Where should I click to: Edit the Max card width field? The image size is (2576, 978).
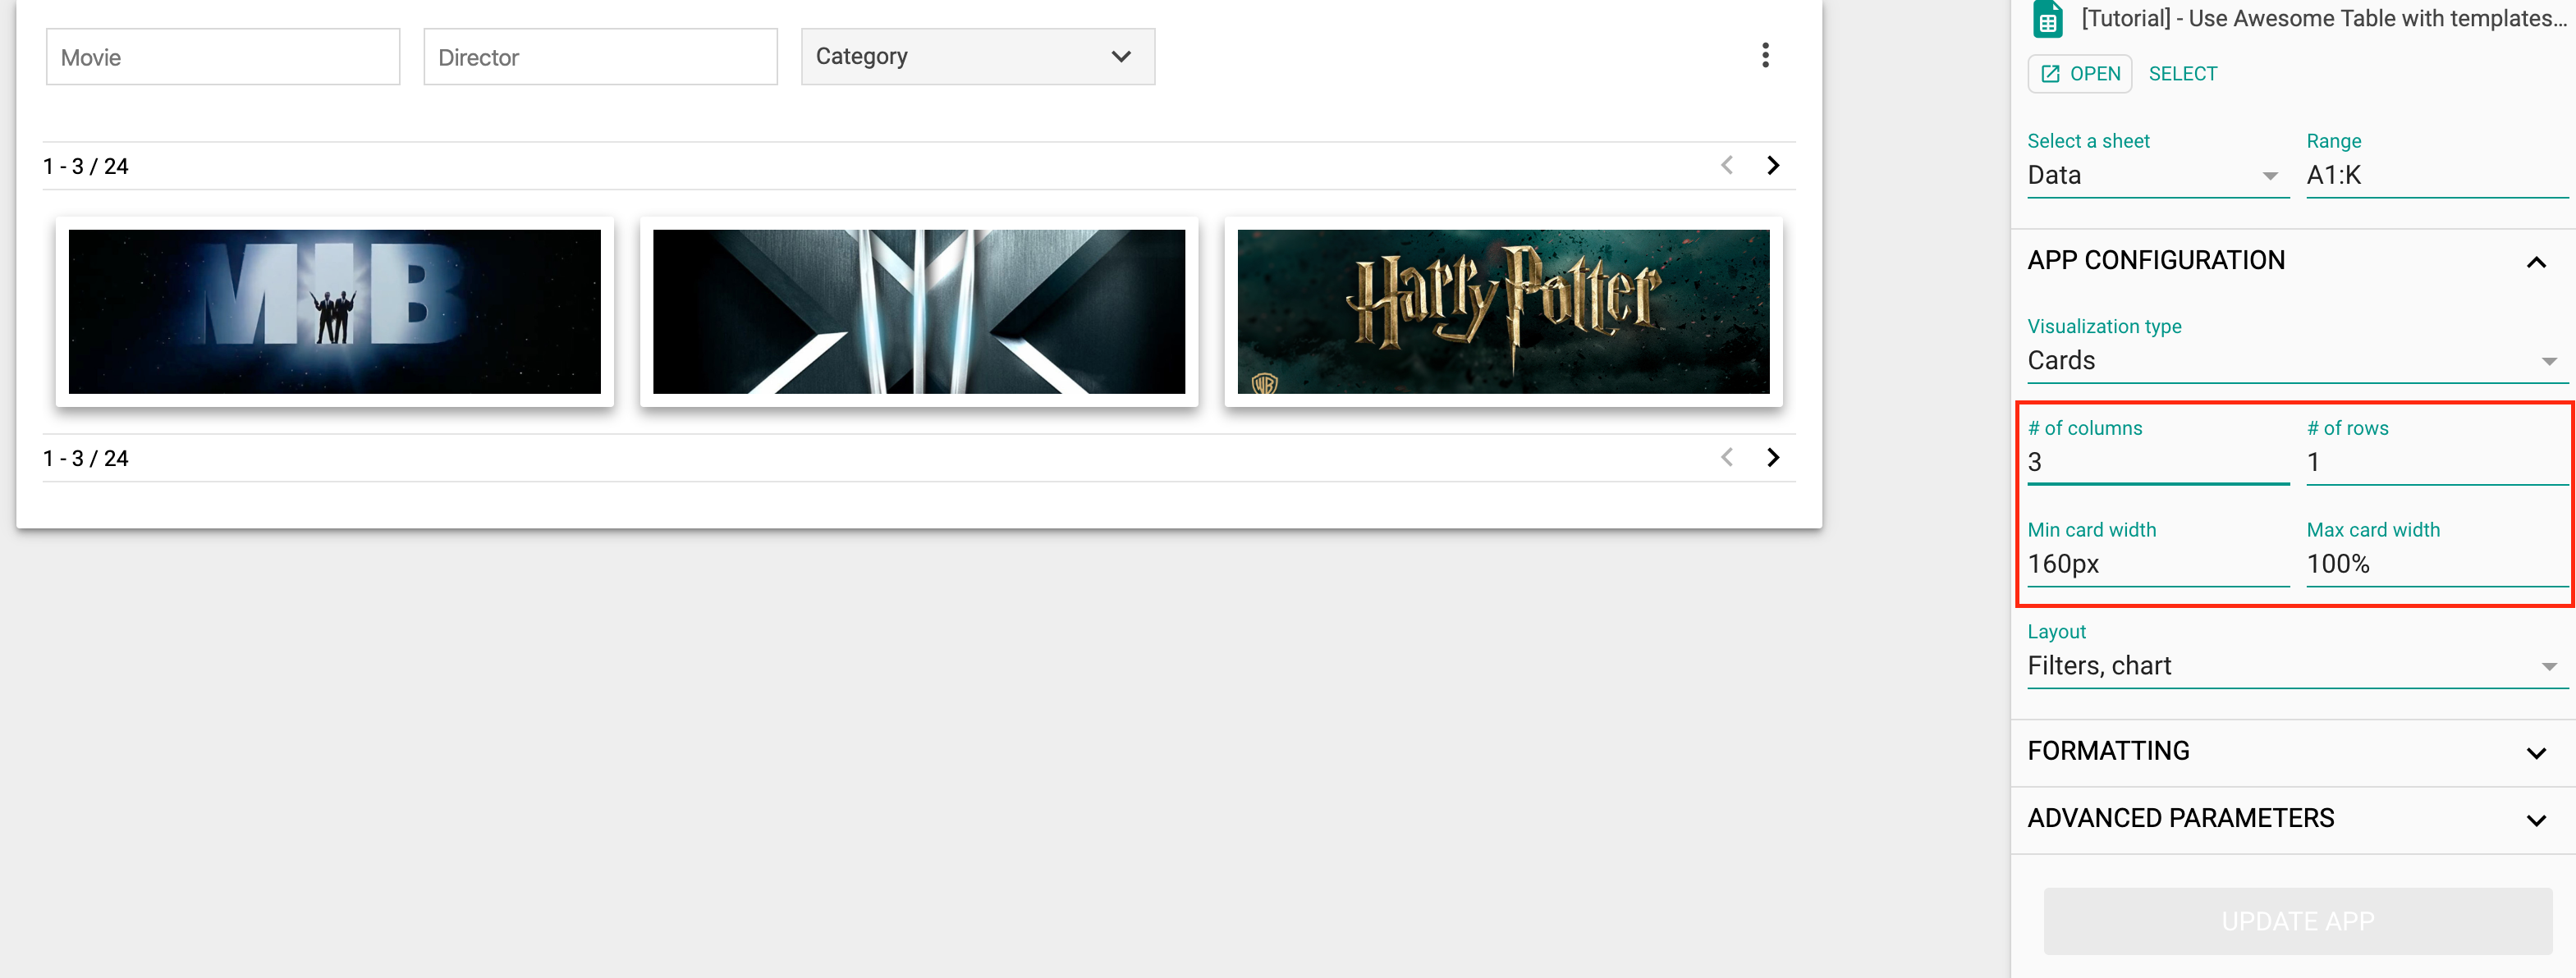(x=2437, y=564)
